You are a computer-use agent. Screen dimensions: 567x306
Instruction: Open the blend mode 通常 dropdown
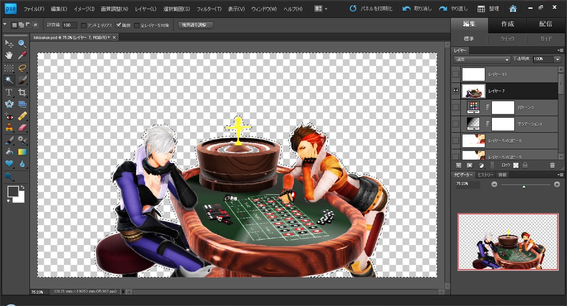pyautogui.click(x=482, y=59)
